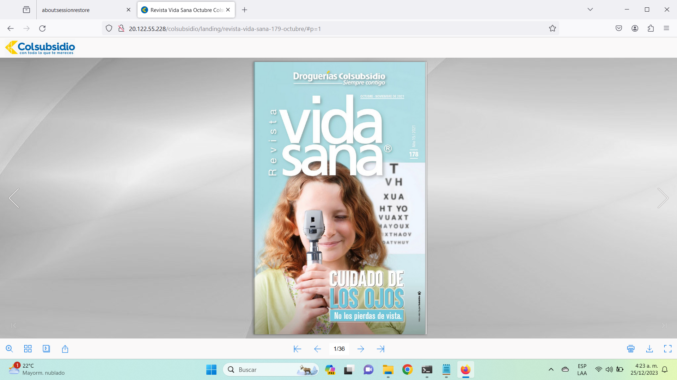This screenshot has width=677, height=380.
Task: Print the magazine with printer icon
Action: point(631,349)
